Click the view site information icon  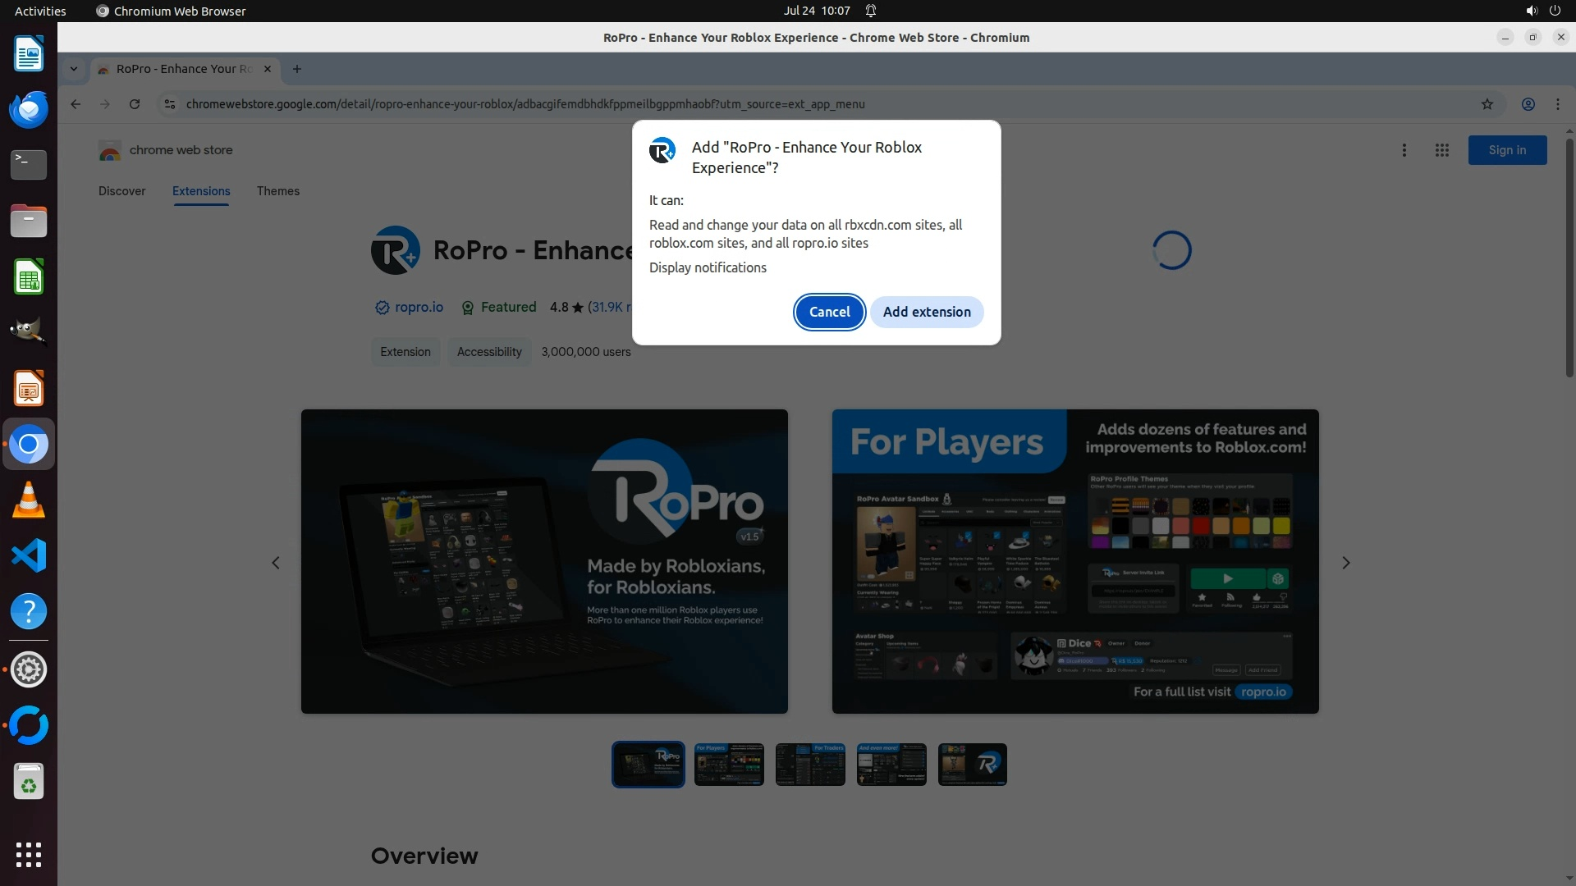click(169, 104)
